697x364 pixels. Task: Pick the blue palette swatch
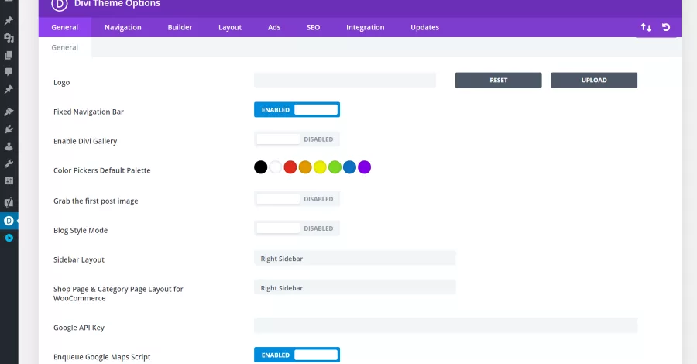click(349, 167)
